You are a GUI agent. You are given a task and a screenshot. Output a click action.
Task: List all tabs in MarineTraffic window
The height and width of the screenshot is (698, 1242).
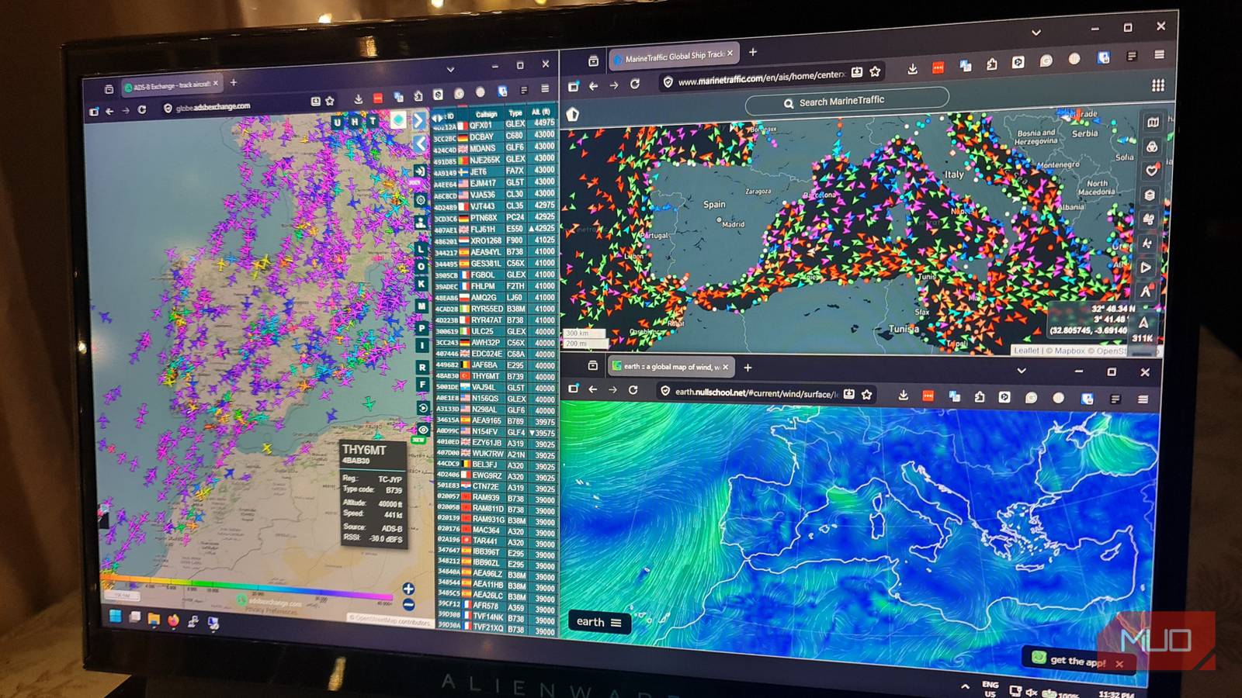click(x=1036, y=33)
